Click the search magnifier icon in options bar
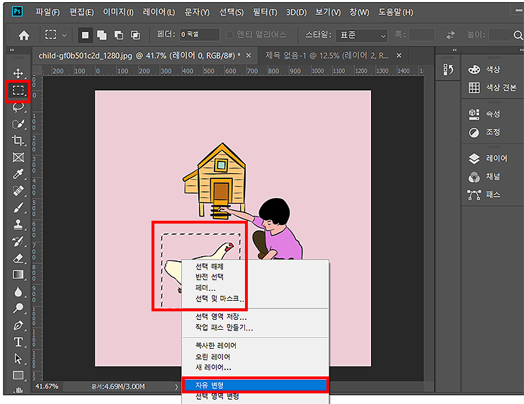This screenshot has width=524, height=404. click(x=518, y=35)
